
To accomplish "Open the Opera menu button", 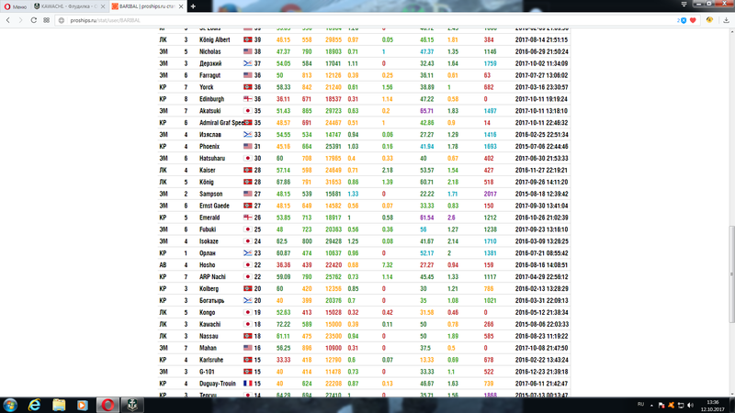I will coord(13,6).
